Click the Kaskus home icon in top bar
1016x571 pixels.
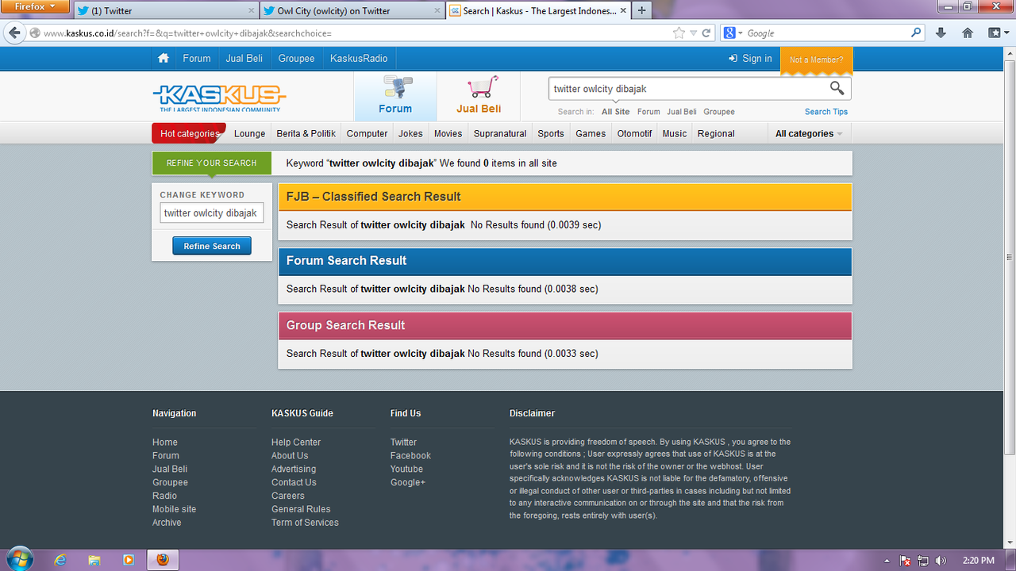click(x=164, y=58)
